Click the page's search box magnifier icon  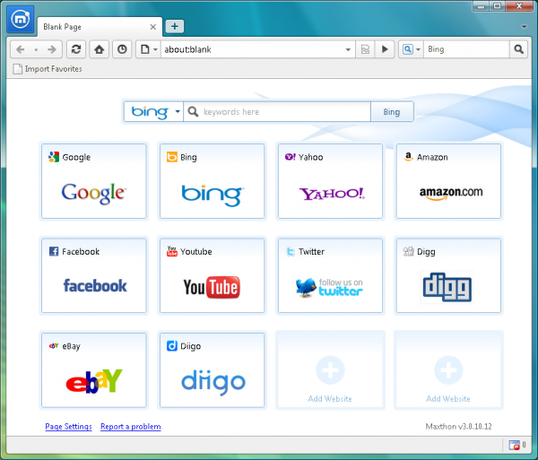[x=193, y=111]
